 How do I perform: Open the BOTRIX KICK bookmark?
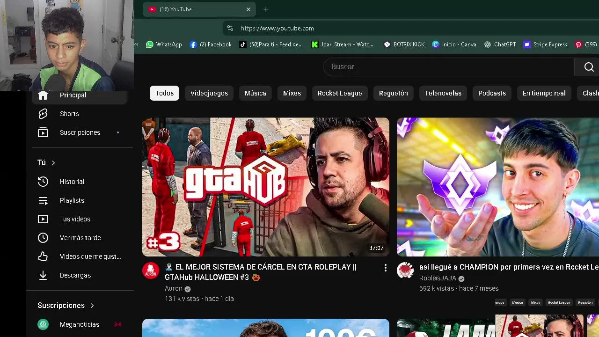pyautogui.click(x=404, y=44)
